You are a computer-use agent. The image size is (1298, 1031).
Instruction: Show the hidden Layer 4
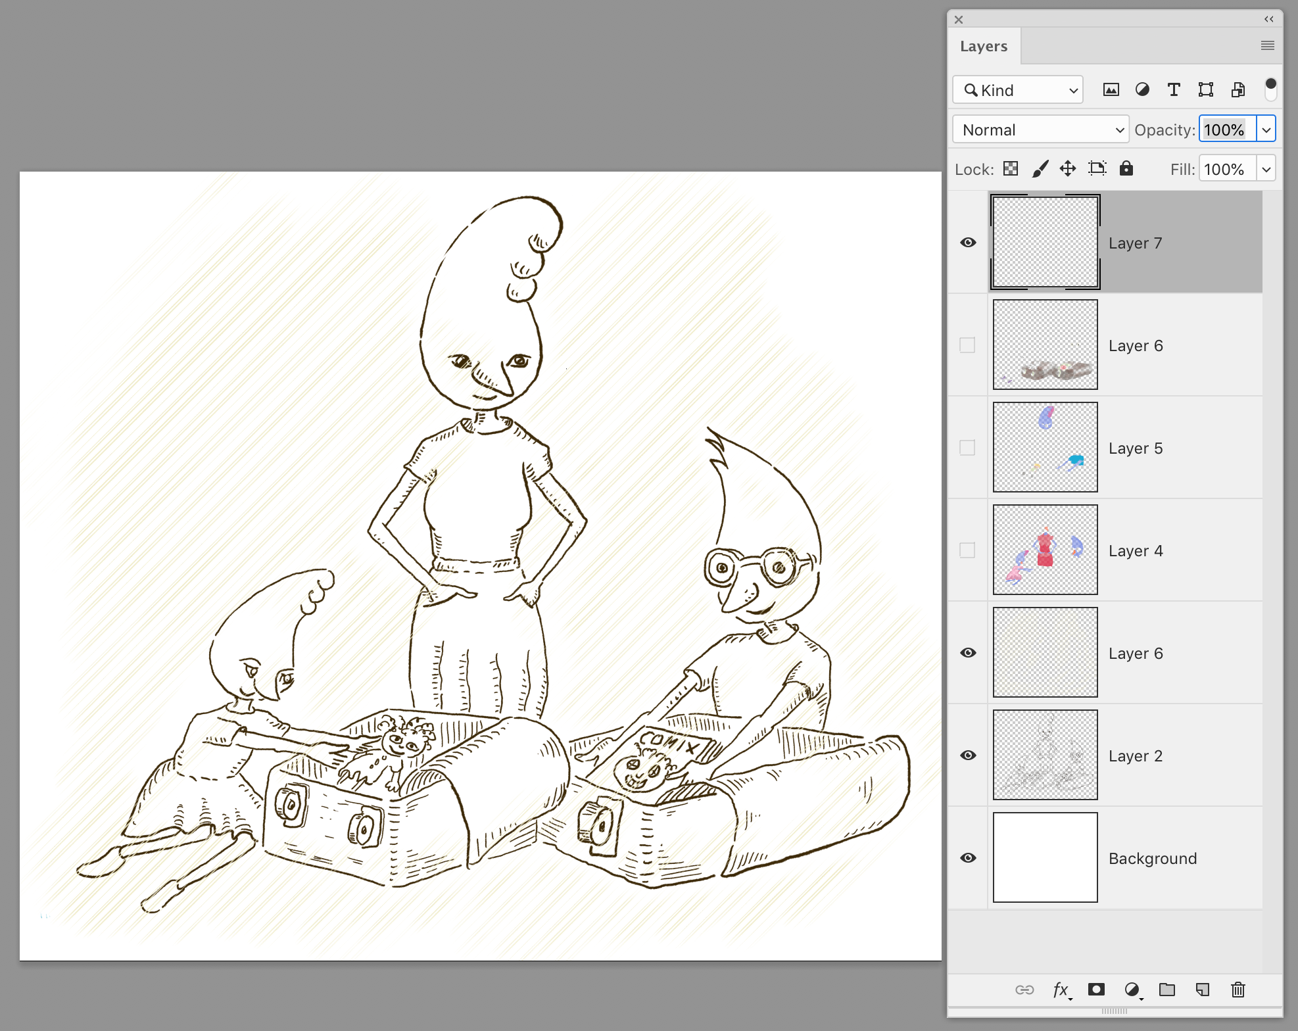click(x=967, y=550)
